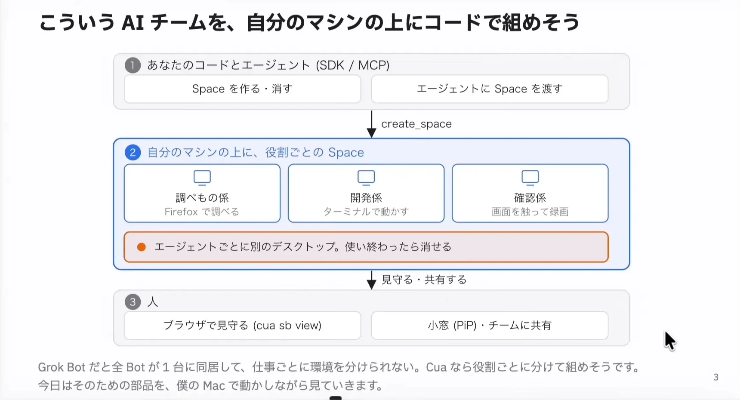The width and height of the screenshot is (740, 400).
Task: Click the blue number 2 circle badge
Action: coord(133,152)
